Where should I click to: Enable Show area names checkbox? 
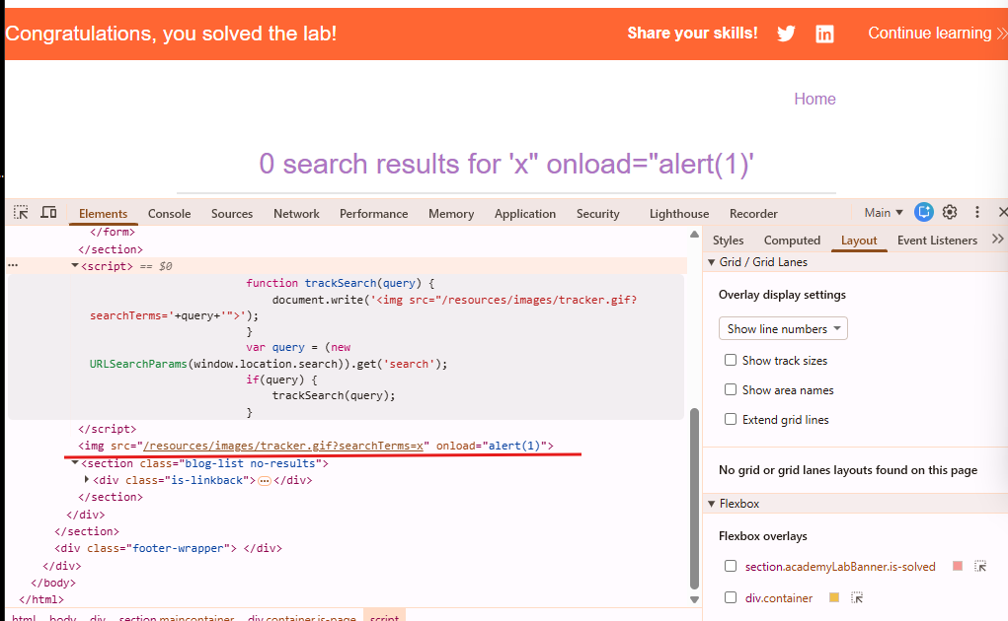[731, 389]
